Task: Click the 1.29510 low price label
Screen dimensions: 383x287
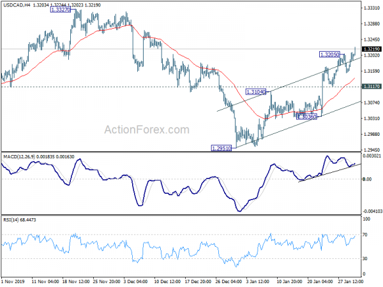Action: 222,148
